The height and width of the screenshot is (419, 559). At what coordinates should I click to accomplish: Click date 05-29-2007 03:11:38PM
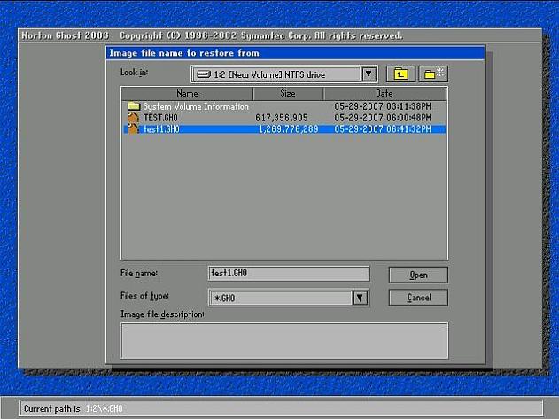click(x=383, y=106)
